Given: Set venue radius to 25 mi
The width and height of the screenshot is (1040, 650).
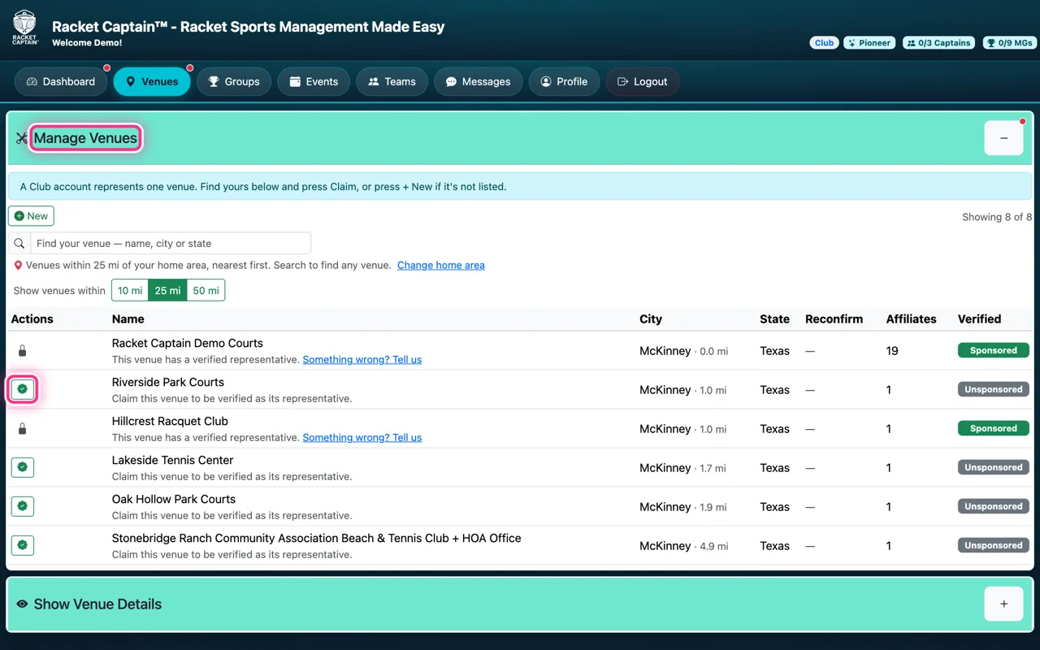Looking at the screenshot, I should (167, 290).
